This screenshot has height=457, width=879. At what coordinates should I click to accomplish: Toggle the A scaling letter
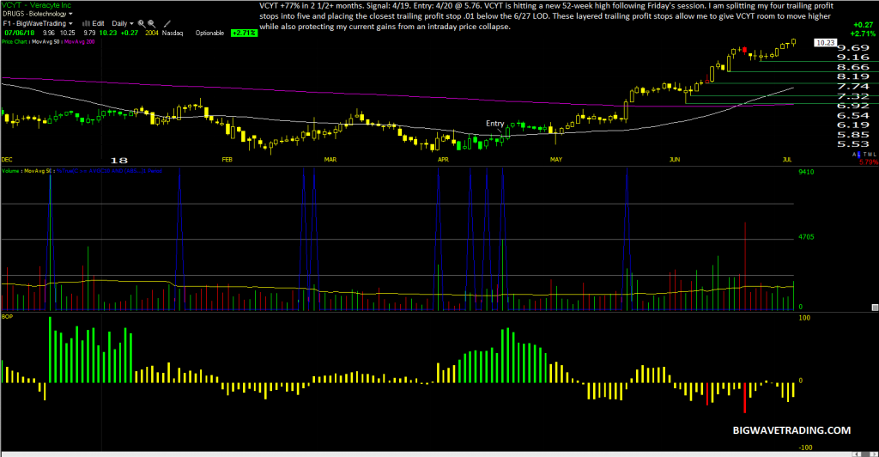click(855, 155)
